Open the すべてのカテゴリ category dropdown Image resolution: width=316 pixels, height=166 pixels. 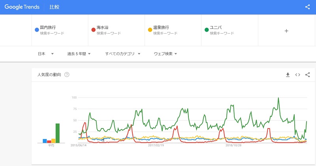[x=122, y=54]
